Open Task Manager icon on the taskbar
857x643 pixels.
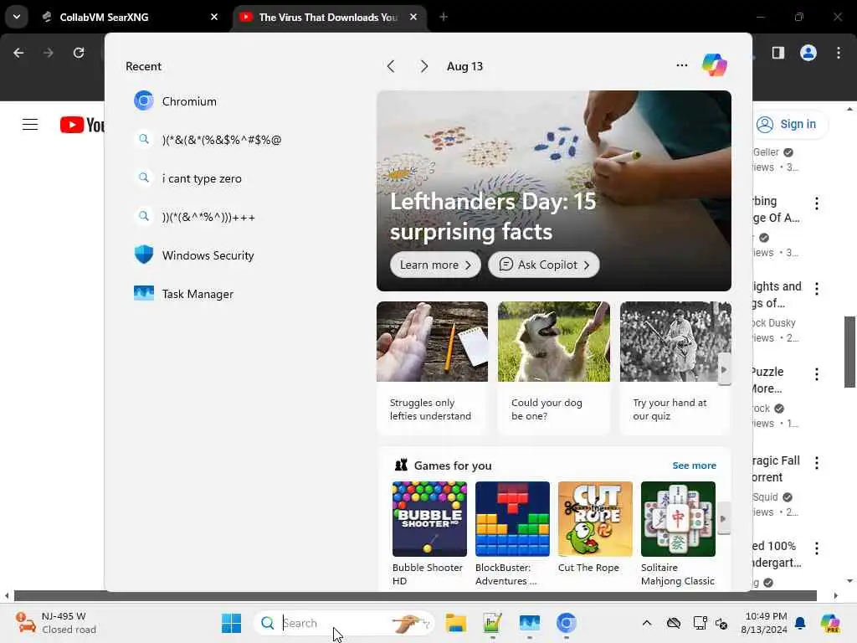[529, 623]
